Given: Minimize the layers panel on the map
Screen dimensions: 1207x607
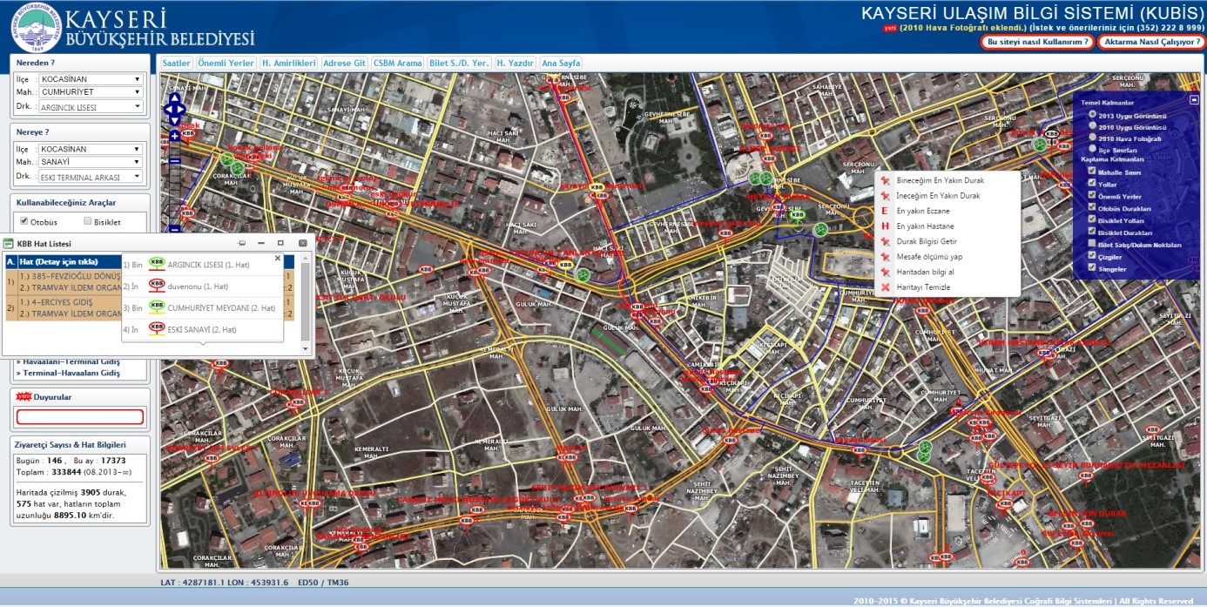Looking at the screenshot, I should pos(1194,98).
